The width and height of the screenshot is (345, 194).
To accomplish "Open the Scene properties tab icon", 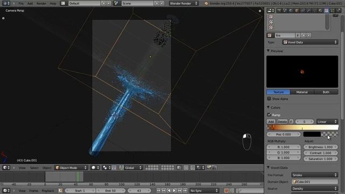I will tap(285, 10).
